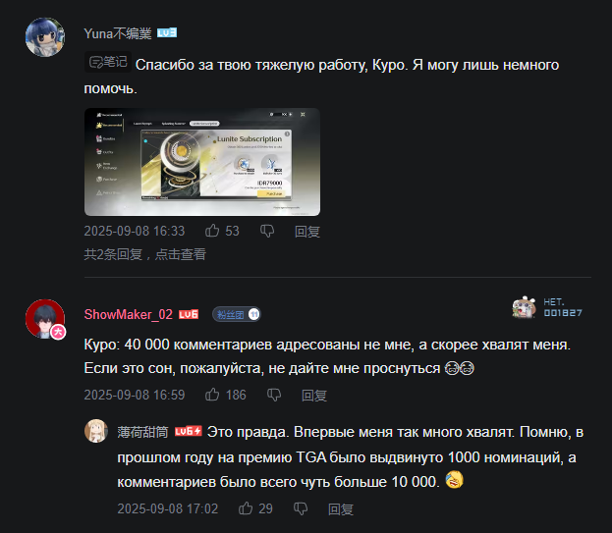612x533 pixels.
Task: Click the 笔记 note tag badge
Action: 108,62
